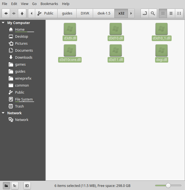This screenshot has width=185, height=190.
Task: Click the d3d9.dll filename label
Action: point(70,38)
